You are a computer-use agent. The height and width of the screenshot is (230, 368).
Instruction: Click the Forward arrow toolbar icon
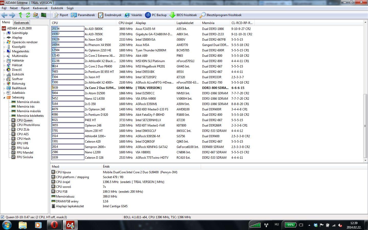tap(12, 15)
